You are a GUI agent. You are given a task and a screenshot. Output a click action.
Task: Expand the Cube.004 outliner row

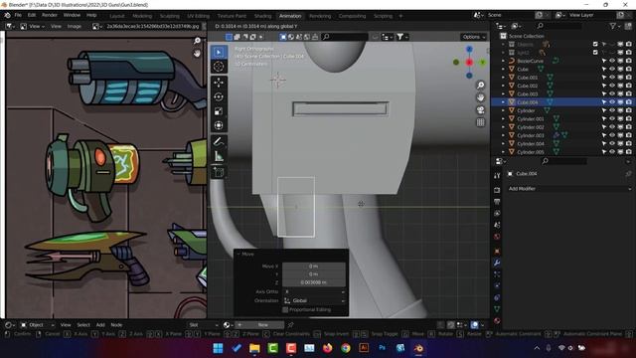tap(504, 102)
